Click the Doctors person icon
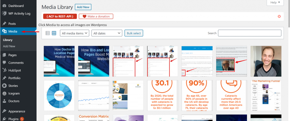 (5, 101)
